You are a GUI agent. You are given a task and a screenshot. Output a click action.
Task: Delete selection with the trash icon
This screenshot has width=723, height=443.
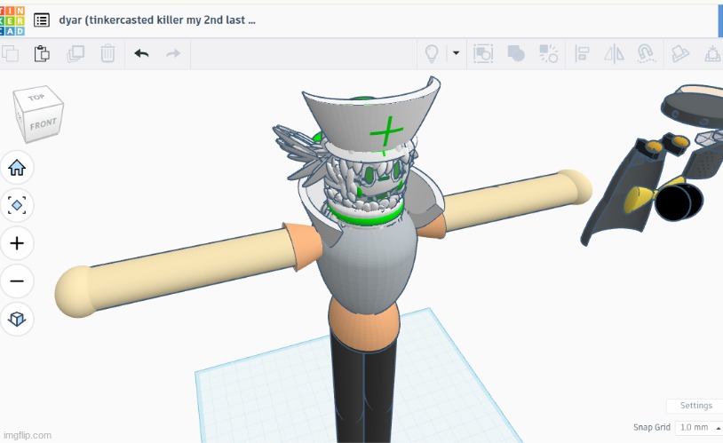tap(107, 53)
